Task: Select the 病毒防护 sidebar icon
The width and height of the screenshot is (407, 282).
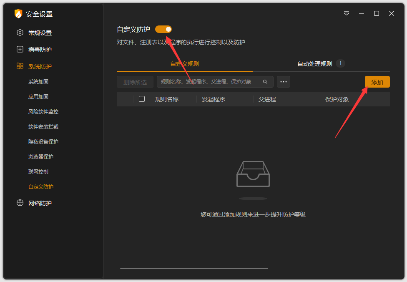Action: coord(20,49)
